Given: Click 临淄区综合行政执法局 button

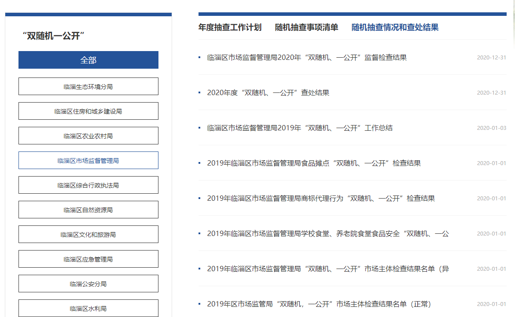Looking at the screenshot, I should (88, 185).
